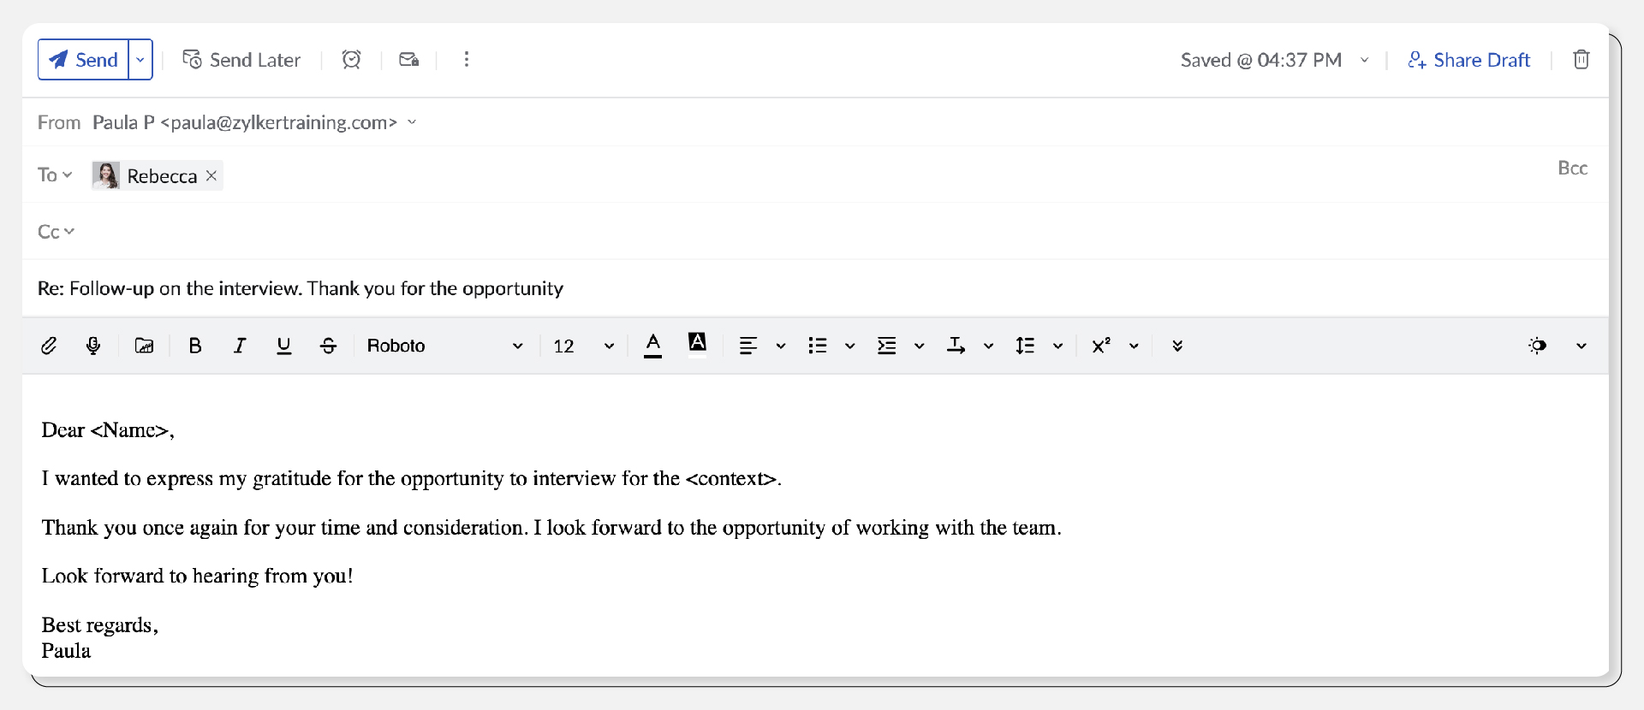Expand more formatting tools double chevron
1644x710 pixels.
pos(1177,346)
